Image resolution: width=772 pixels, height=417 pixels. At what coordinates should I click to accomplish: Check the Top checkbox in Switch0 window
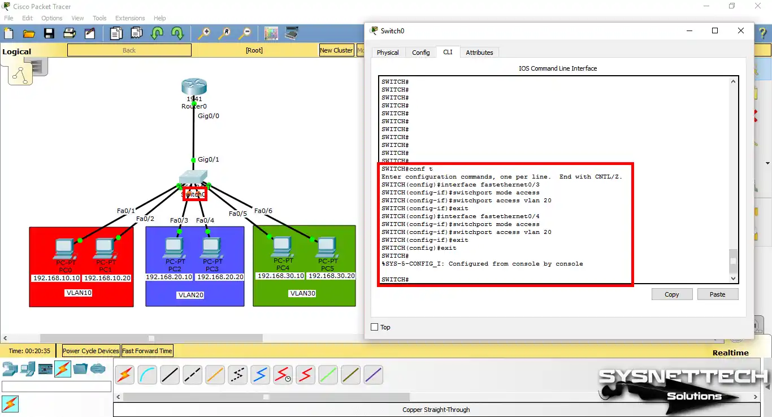coord(375,327)
